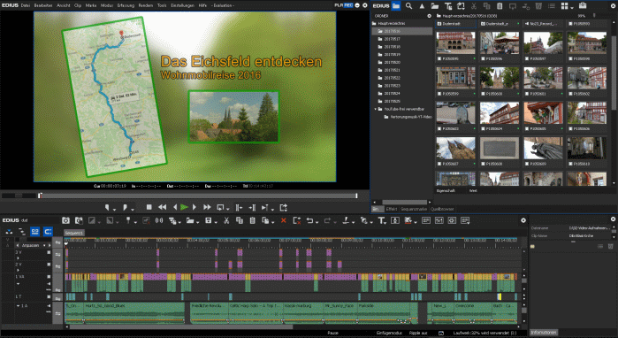This screenshot has width=618, height=338.
Task: Select the Sequenz1 timeline tab
Action: (x=74, y=233)
